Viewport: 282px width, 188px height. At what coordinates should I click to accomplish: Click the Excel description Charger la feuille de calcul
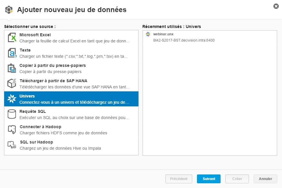[75, 41]
